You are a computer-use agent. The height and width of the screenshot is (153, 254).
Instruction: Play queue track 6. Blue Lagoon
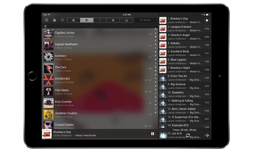click(x=185, y=61)
